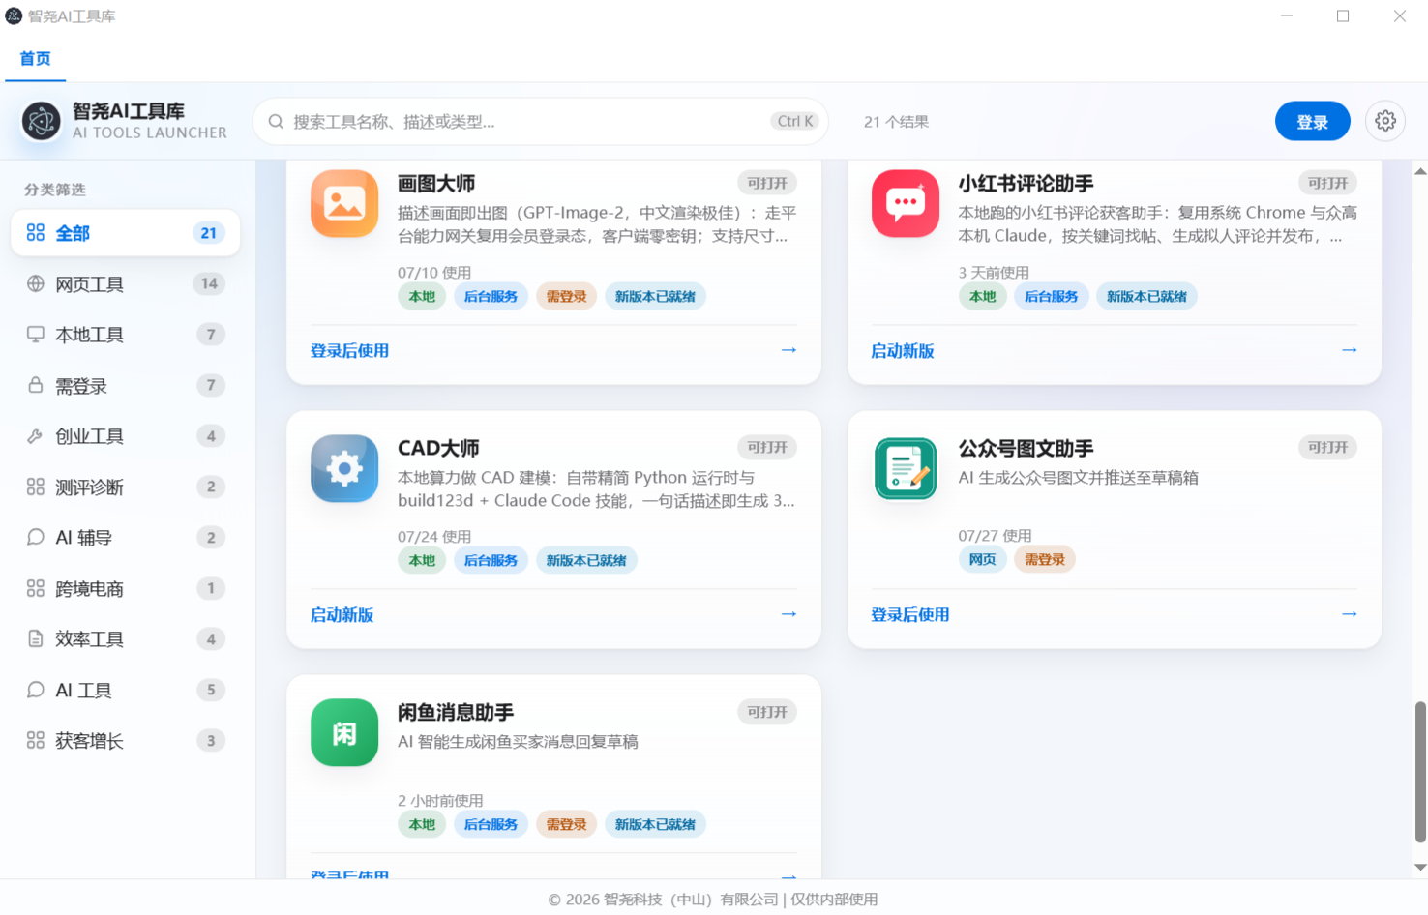This screenshot has width=1428, height=915.
Task: Show the 效率工具 category
Action: pyautogui.click(x=126, y=638)
